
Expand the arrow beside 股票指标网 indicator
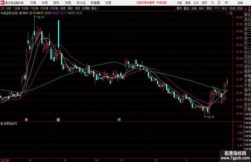click(2, 124)
